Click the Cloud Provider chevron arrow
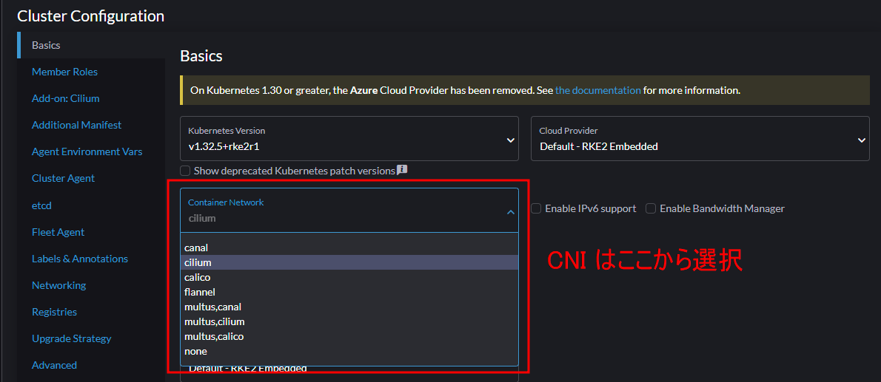This screenshot has height=382, width=881. point(861,140)
